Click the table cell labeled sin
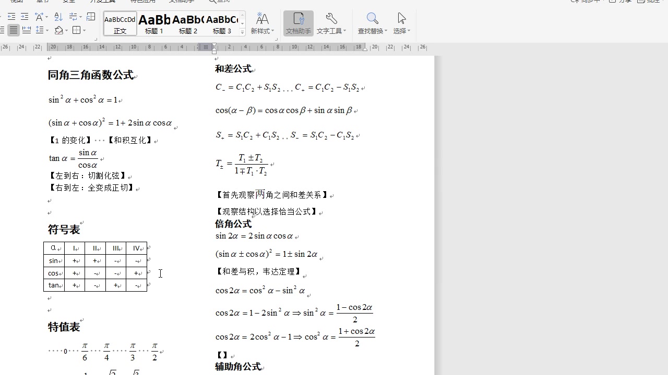The image size is (668, 375). coord(54,260)
